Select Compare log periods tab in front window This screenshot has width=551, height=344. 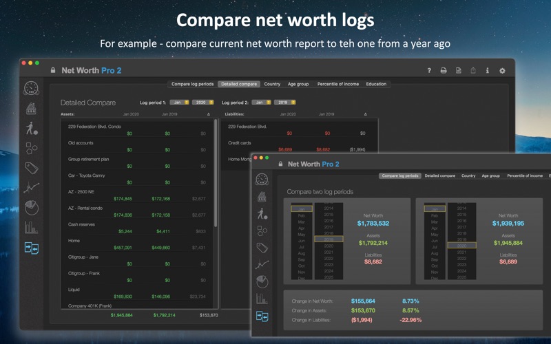400,176
